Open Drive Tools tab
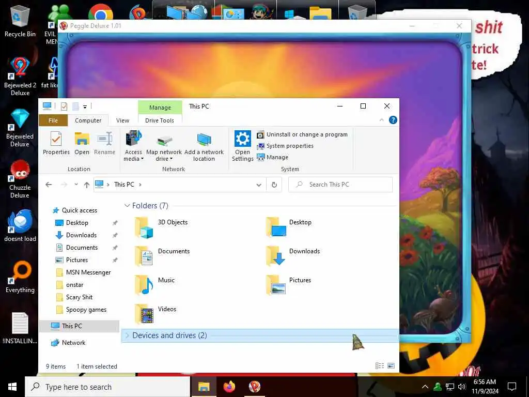The image size is (529, 397). [x=160, y=120]
